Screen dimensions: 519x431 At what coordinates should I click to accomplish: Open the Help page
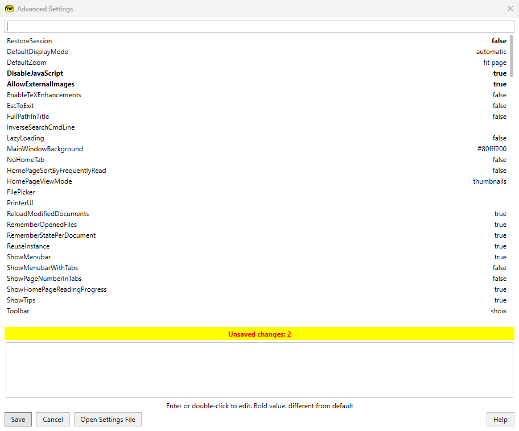point(500,420)
